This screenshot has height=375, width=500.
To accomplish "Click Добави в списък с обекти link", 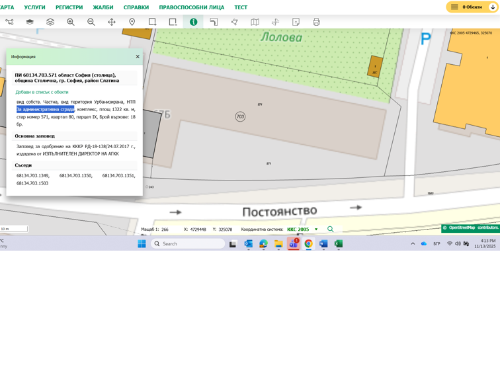I will tap(42, 92).
